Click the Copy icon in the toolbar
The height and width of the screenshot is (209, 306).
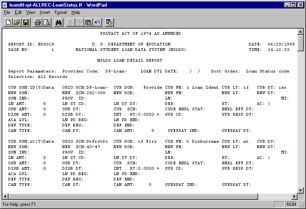click(x=80, y=22)
